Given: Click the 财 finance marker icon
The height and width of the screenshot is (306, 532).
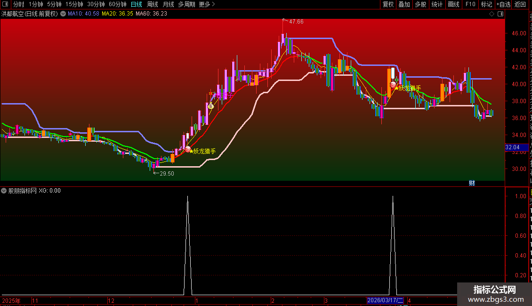Looking at the screenshot, I should pyautogui.click(x=472, y=183).
